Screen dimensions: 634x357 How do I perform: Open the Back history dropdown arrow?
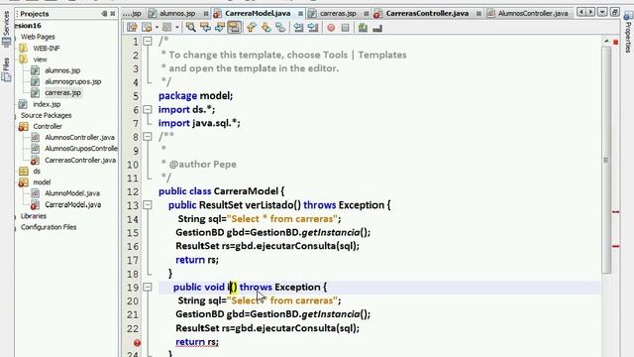point(157,28)
